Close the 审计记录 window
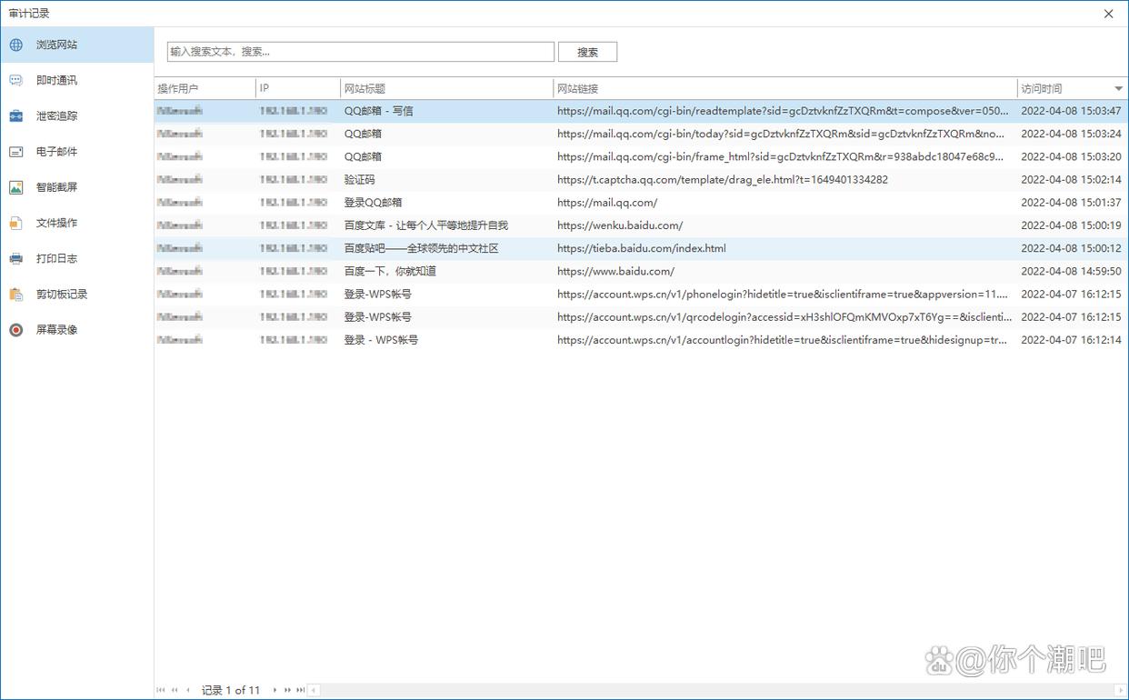The height and width of the screenshot is (700, 1129). pyautogui.click(x=1108, y=14)
